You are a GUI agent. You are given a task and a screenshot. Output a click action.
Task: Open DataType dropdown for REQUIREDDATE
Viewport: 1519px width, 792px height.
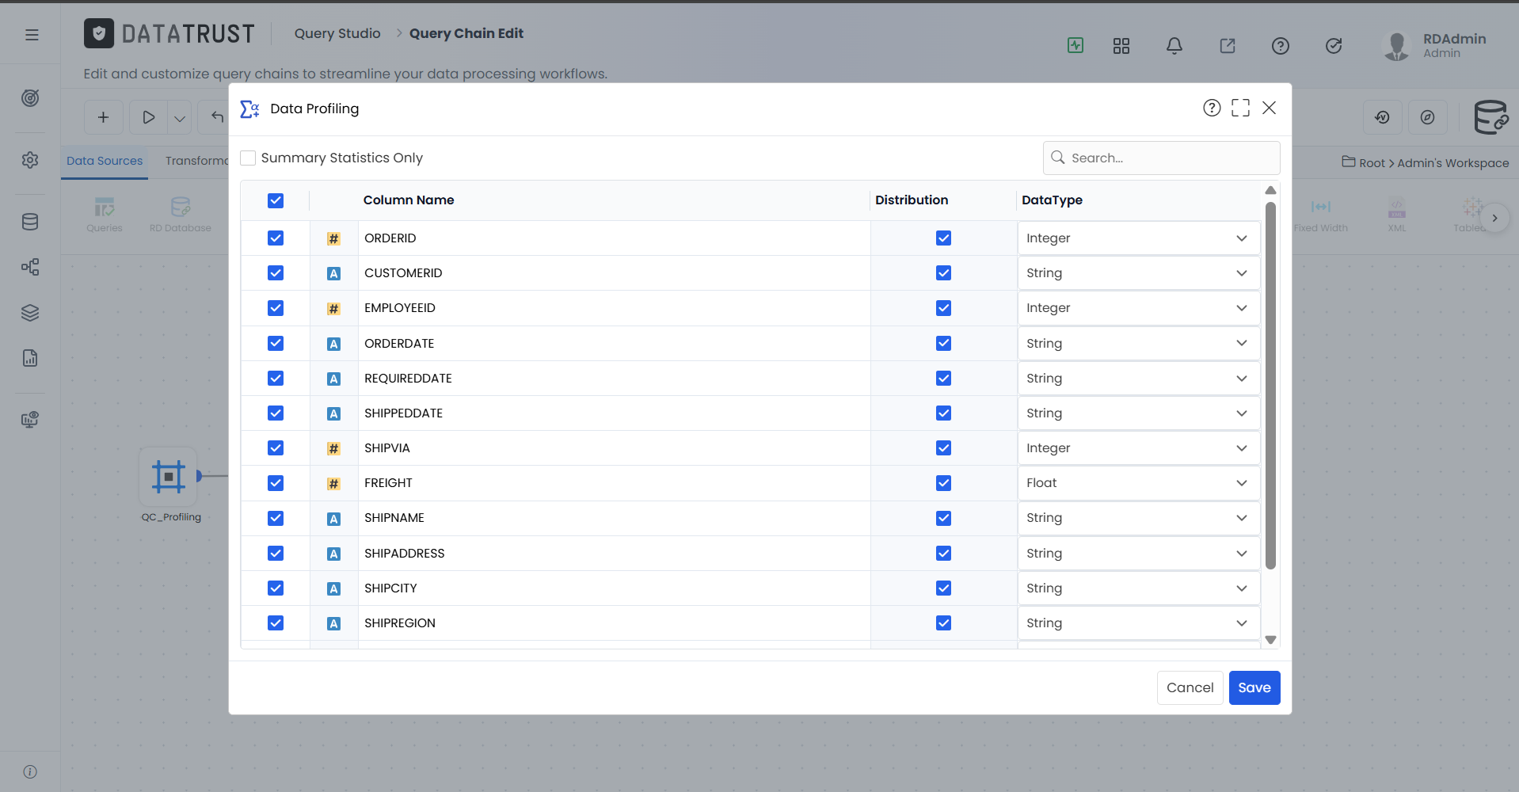click(1138, 379)
